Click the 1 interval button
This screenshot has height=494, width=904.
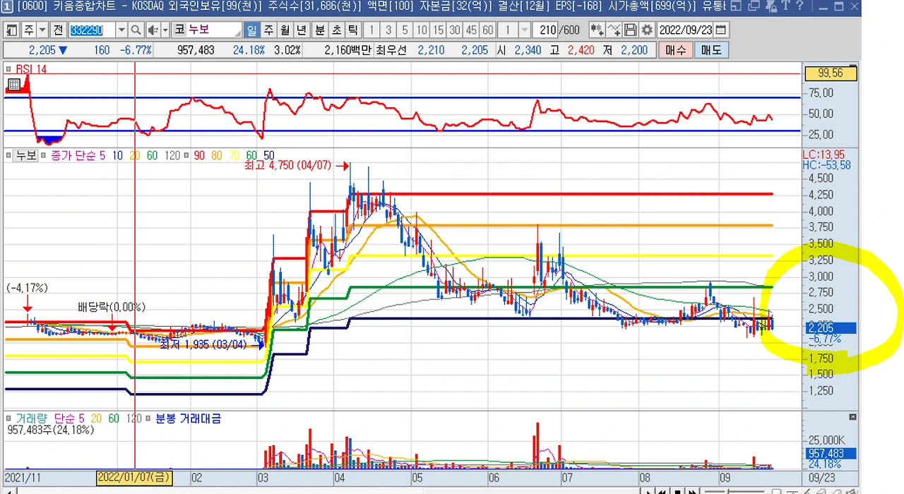pyautogui.click(x=372, y=30)
